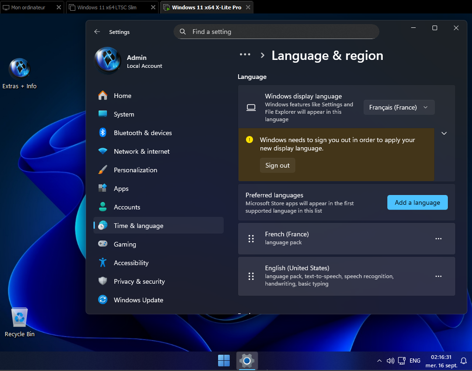
Task: Click the breadcrumb chevron arrow
Action: pyautogui.click(x=262, y=55)
